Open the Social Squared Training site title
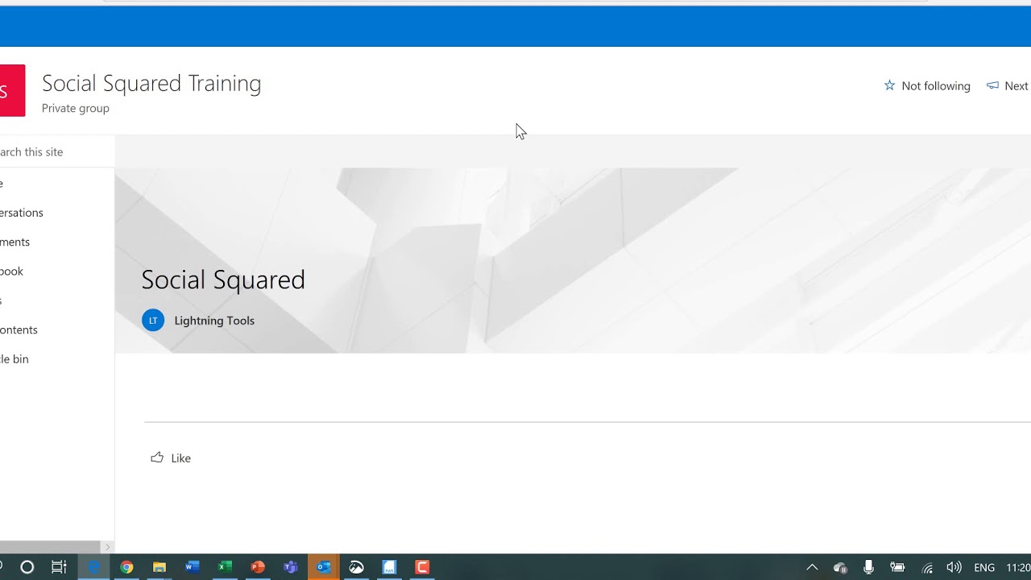Viewport: 1031px width, 580px height. click(x=151, y=83)
